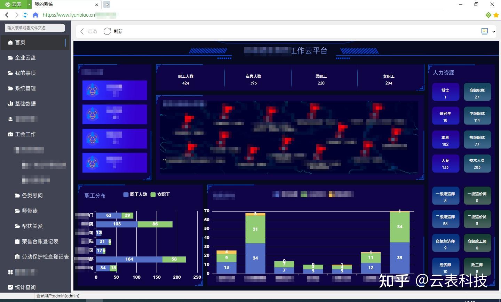Expand the 我的事项 sidebar section

(x=25, y=73)
